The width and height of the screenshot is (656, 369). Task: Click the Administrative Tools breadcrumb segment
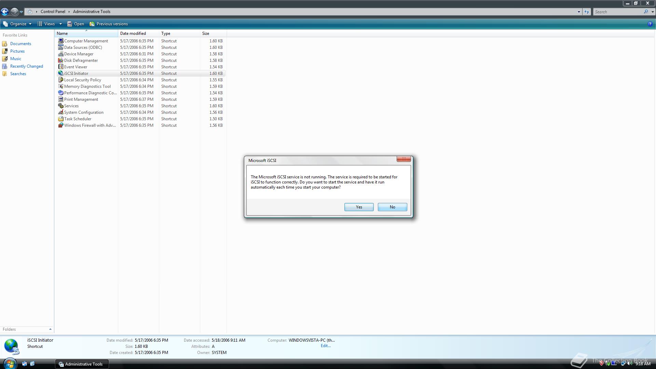(x=92, y=12)
